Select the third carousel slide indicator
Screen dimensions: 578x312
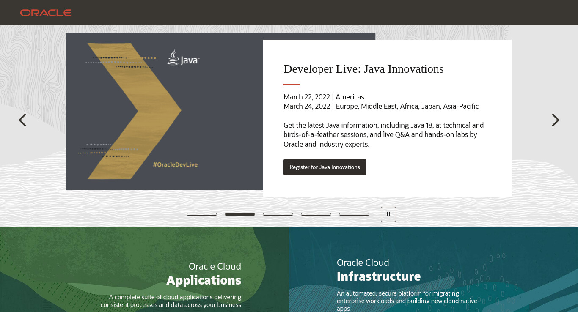point(278,214)
